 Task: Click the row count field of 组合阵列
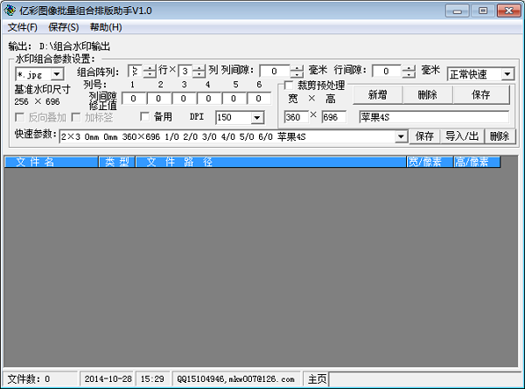(136, 71)
